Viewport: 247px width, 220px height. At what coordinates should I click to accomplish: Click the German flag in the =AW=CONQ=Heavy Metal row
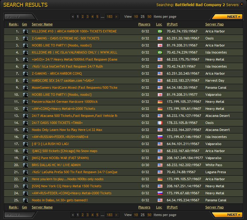pyautogui.click(x=160, y=109)
